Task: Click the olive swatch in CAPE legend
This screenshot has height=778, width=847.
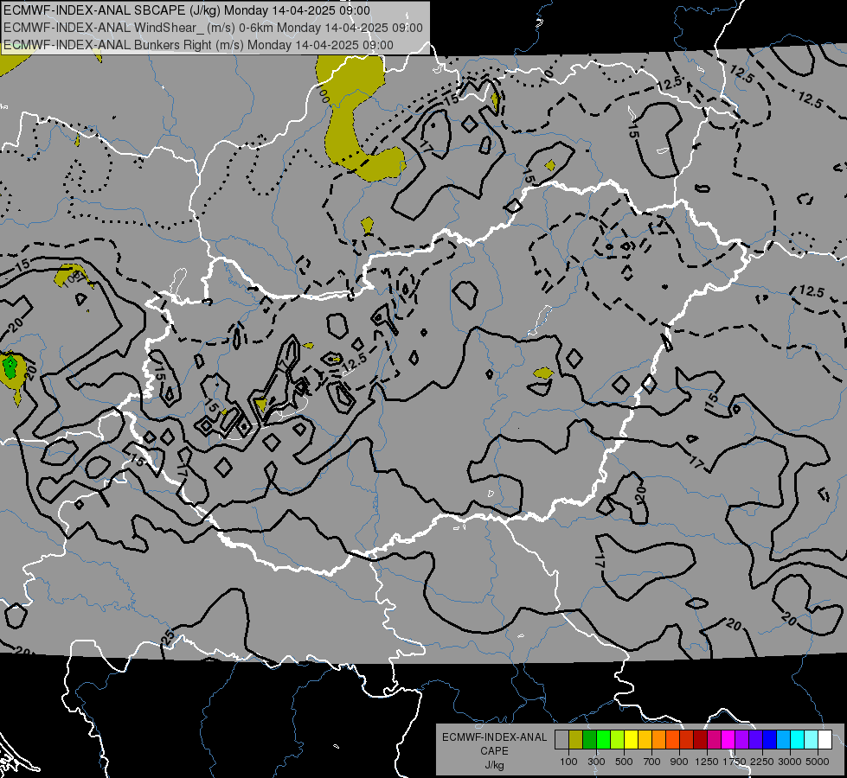Action: pyautogui.click(x=576, y=739)
